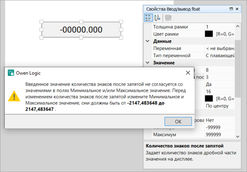Switch properties to categorized view

click(x=148, y=18)
